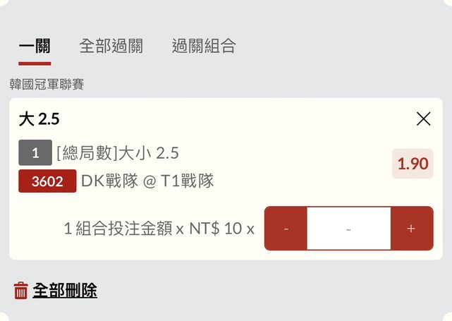Remove the 大 2.5 bet with X
The image size is (452, 321).
[423, 119]
